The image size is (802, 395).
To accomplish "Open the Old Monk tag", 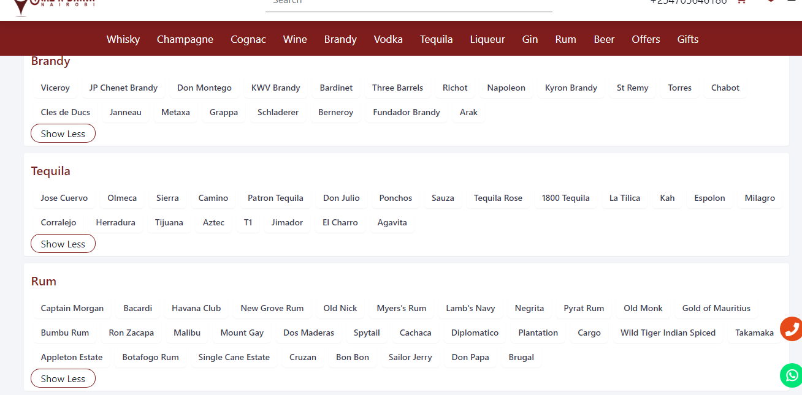I will click(643, 308).
